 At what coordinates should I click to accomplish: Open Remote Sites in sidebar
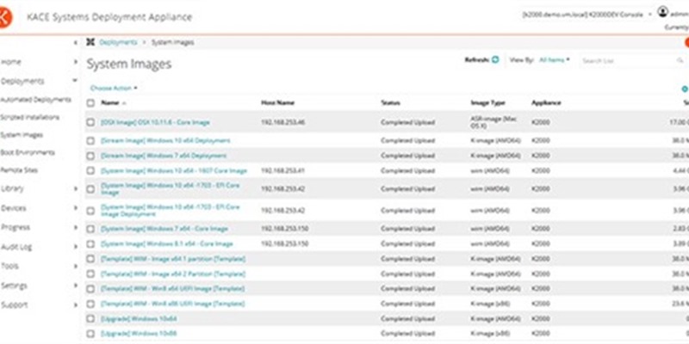pyautogui.click(x=19, y=170)
